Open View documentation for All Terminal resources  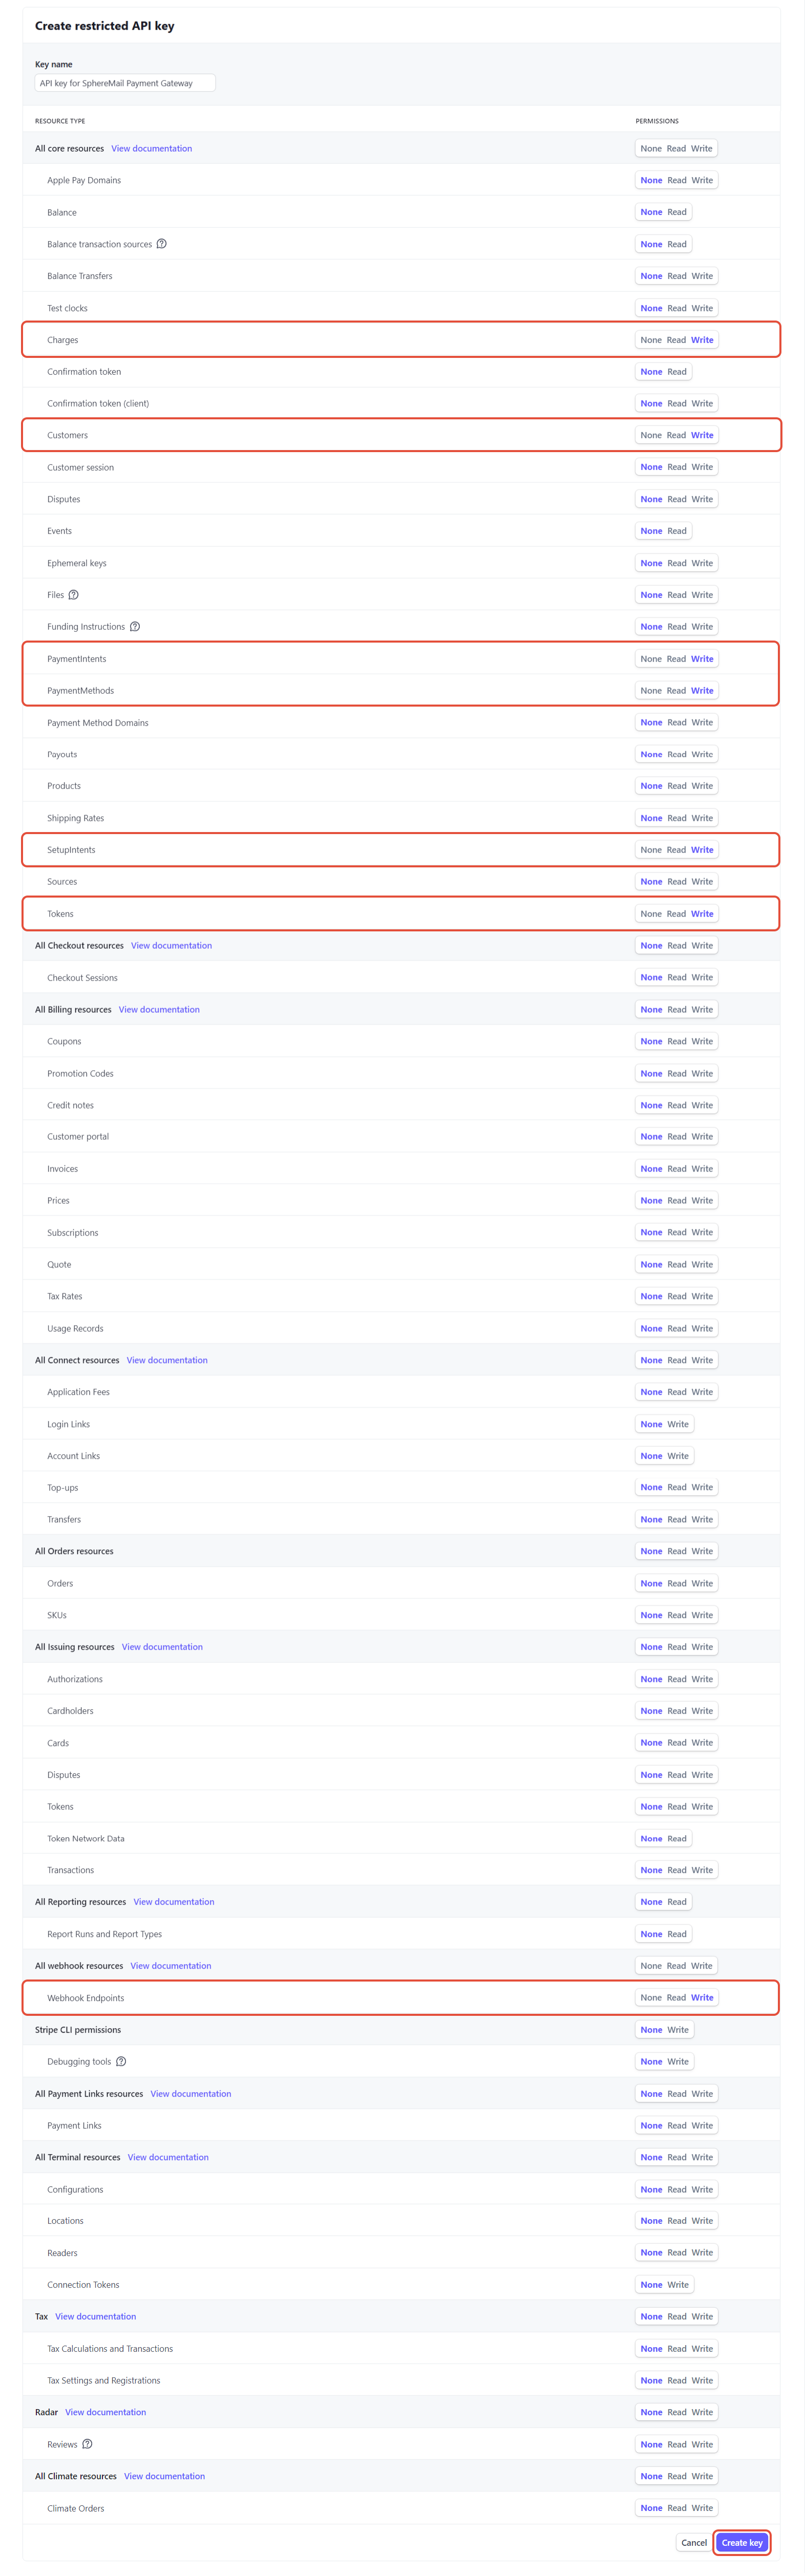(168, 2157)
